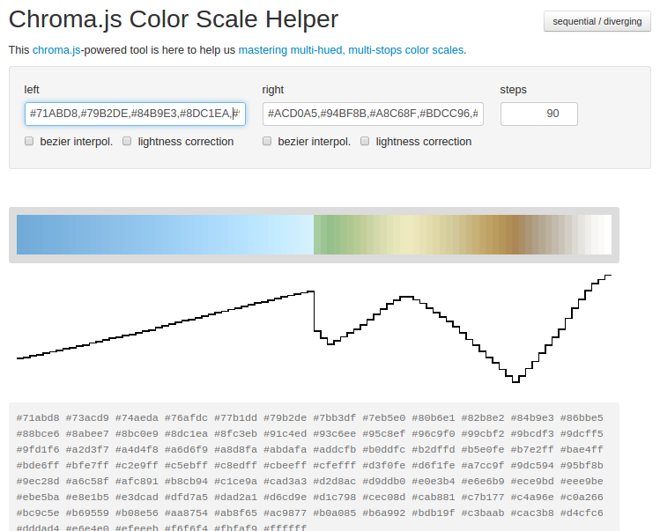Select hex code #a7cc9f in output
This screenshot has width=660, height=531.
click(483, 466)
